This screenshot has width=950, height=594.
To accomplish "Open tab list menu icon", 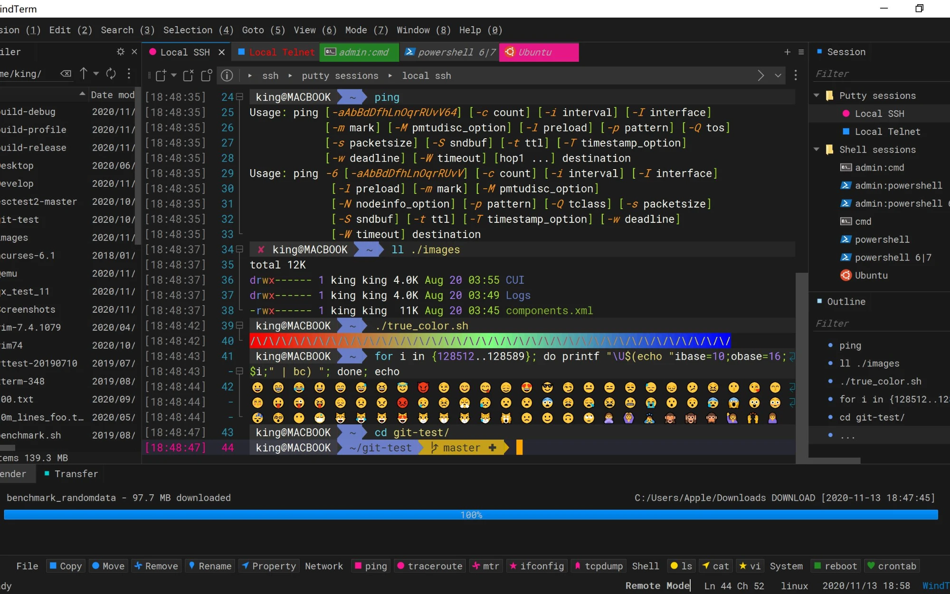I will [x=801, y=52].
